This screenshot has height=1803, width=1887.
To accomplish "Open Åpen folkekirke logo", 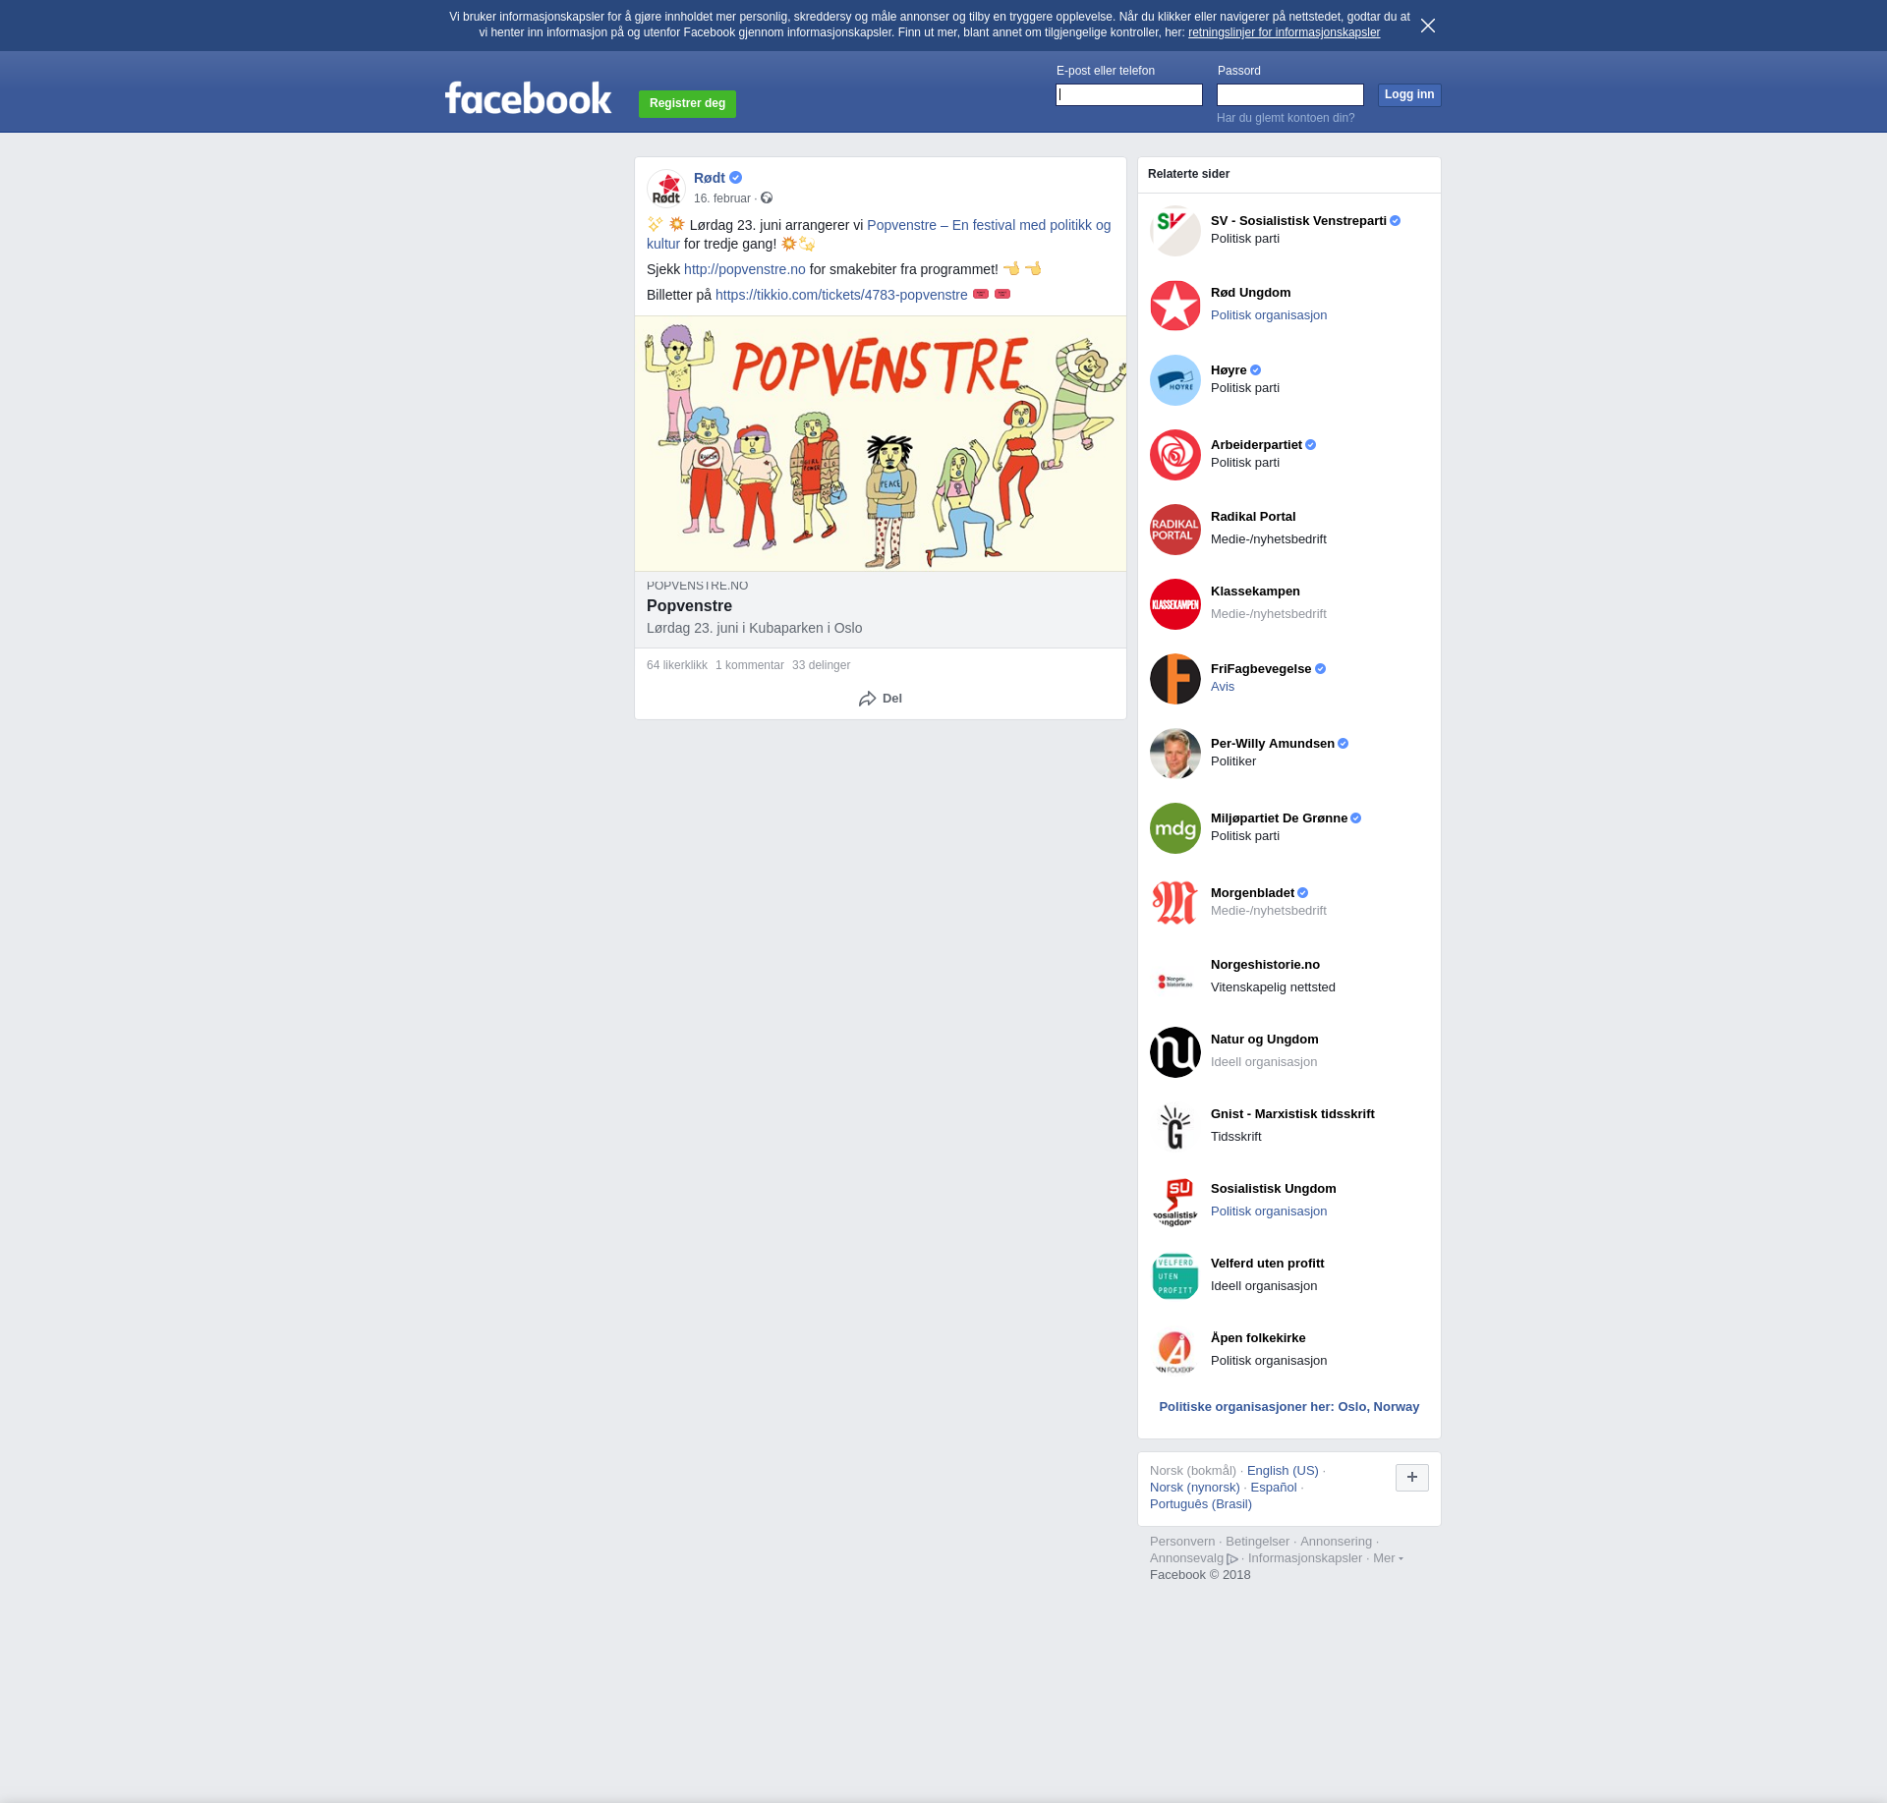I will [1175, 1351].
